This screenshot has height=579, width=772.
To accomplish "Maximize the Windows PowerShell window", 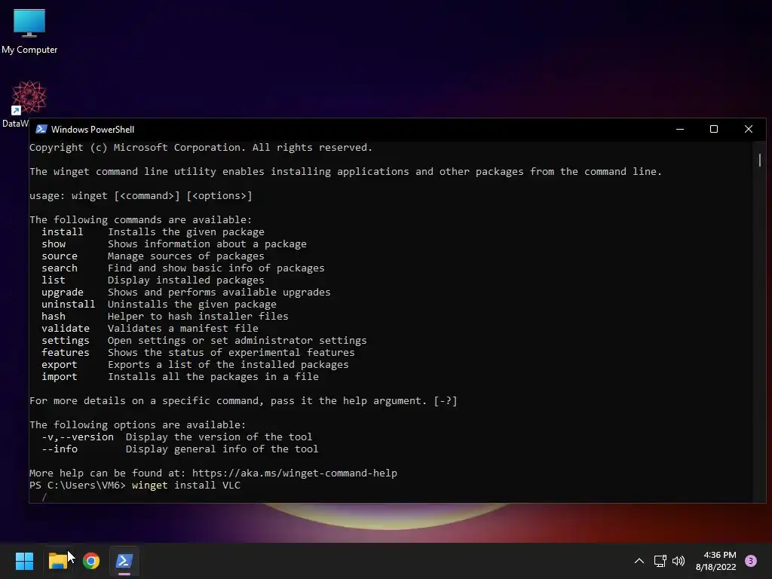I will [714, 129].
